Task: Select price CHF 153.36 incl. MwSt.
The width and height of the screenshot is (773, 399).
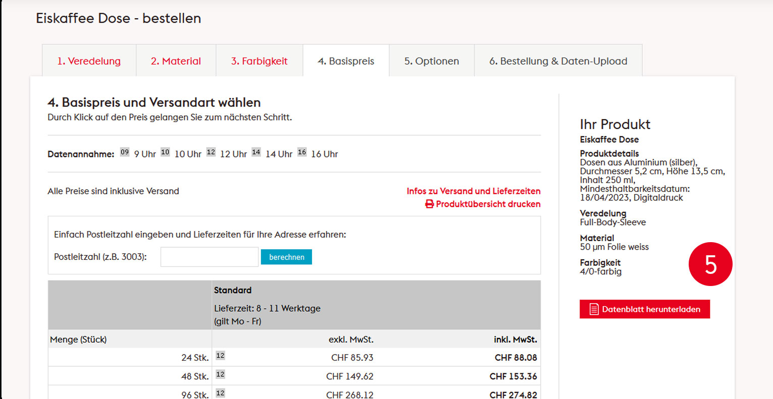Action: coord(513,376)
